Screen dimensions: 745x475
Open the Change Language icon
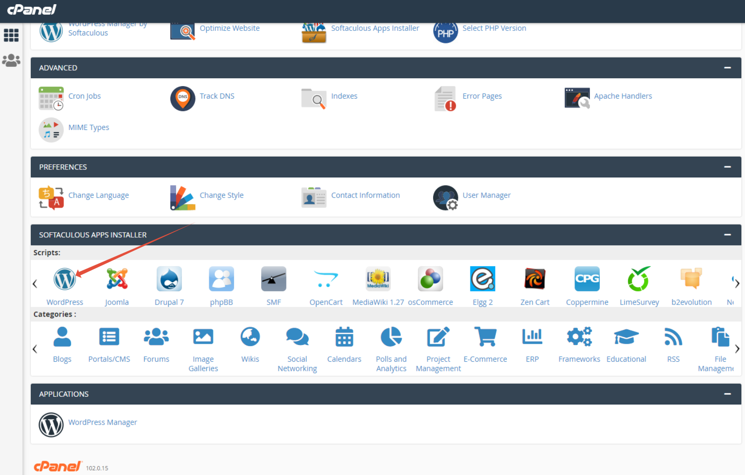point(51,198)
